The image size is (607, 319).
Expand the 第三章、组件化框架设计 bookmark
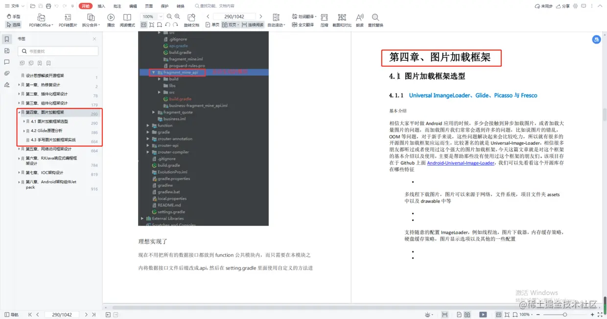coord(19,103)
